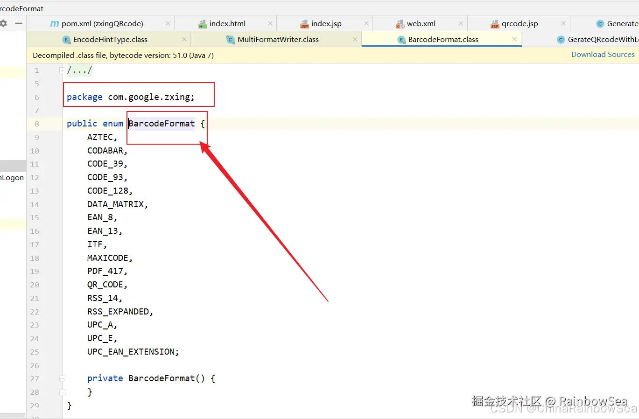Hide the tool window with minus icon
This screenshot has width=639, height=419.
click(x=19, y=23)
